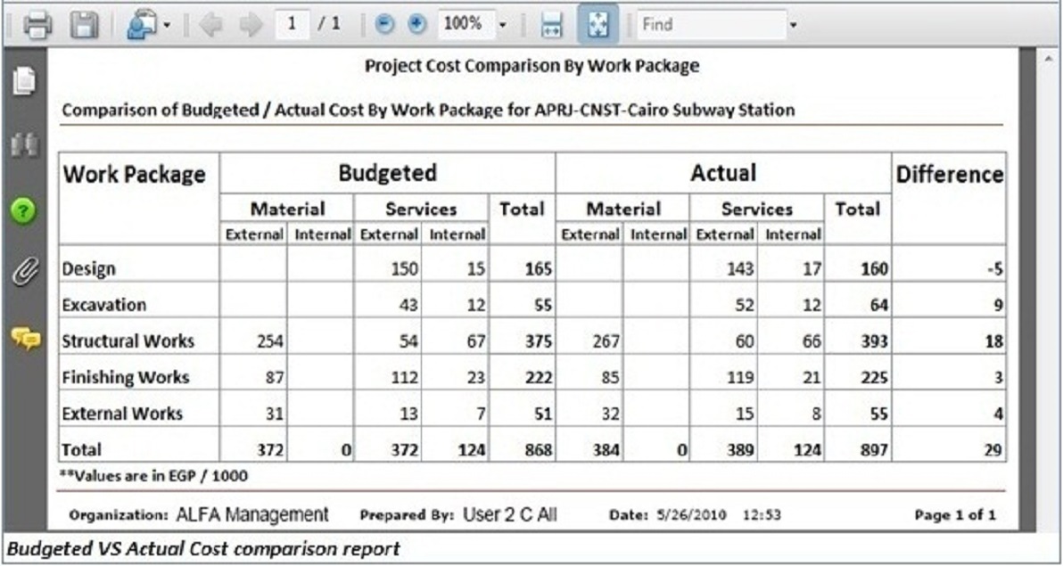Click the current page number box
The width and height of the screenshot is (1063, 566).
292,25
